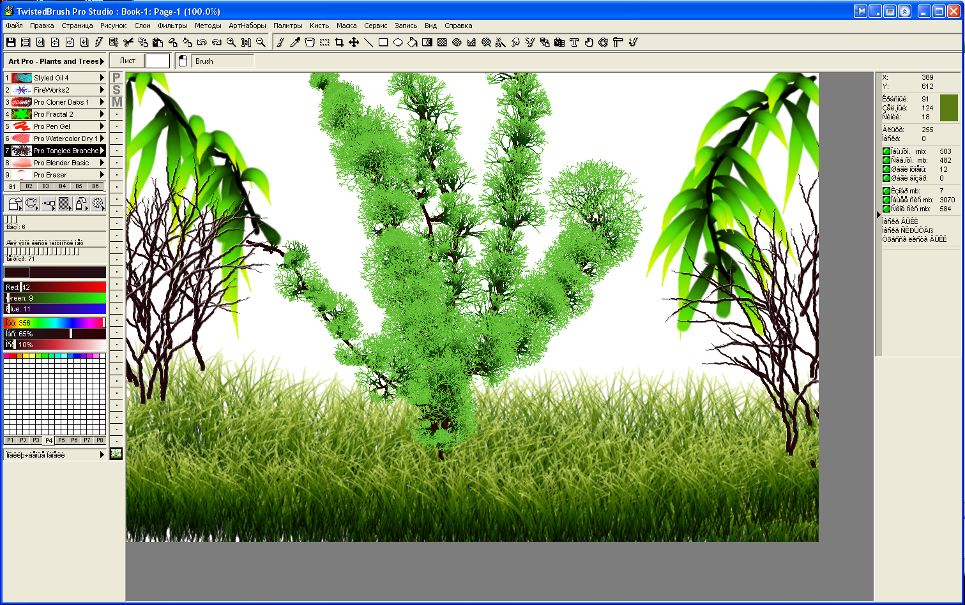965x605 pixels.
Task: Click the white paper color box beside Лист
Action: 158,61
